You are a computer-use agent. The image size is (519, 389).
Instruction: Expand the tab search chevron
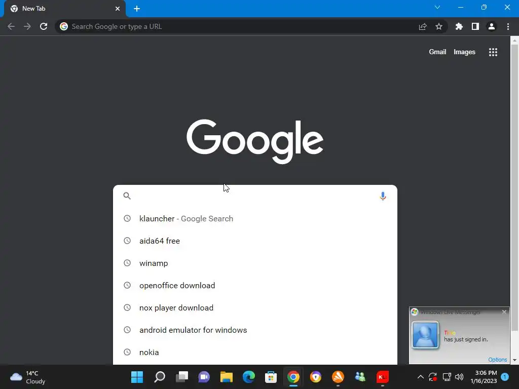click(x=437, y=7)
